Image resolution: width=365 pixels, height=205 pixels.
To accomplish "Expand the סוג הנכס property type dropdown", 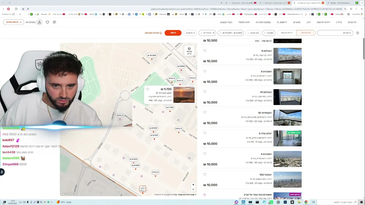I will click(x=253, y=33).
